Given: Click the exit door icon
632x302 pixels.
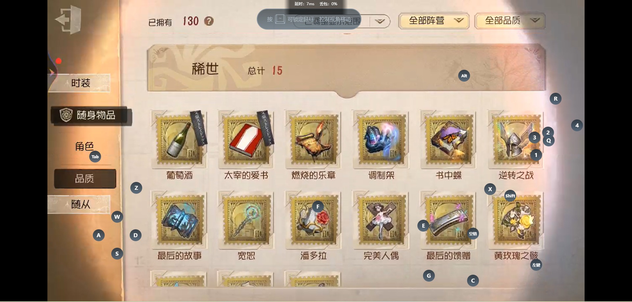Looking at the screenshot, I should pos(68,20).
